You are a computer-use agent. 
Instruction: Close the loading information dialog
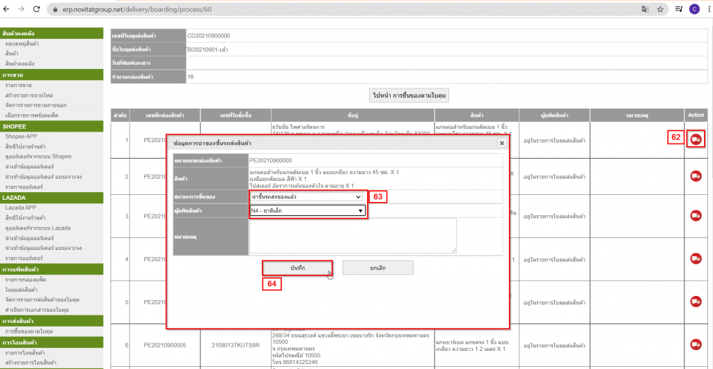click(501, 143)
